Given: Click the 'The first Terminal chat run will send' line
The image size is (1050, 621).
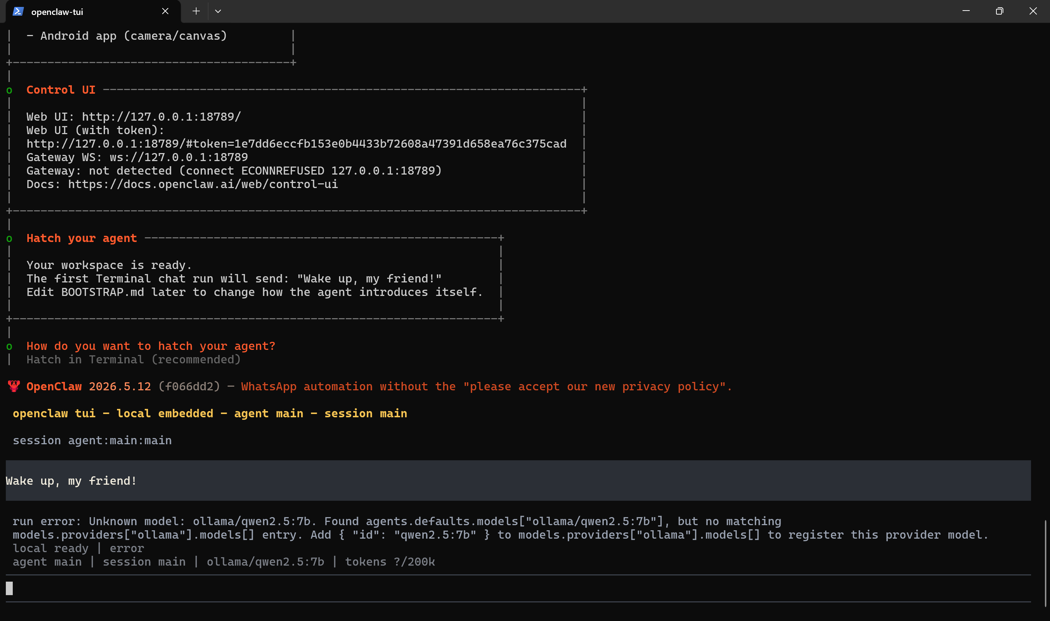Looking at the screenshot, I should click(x=234, y=279).
